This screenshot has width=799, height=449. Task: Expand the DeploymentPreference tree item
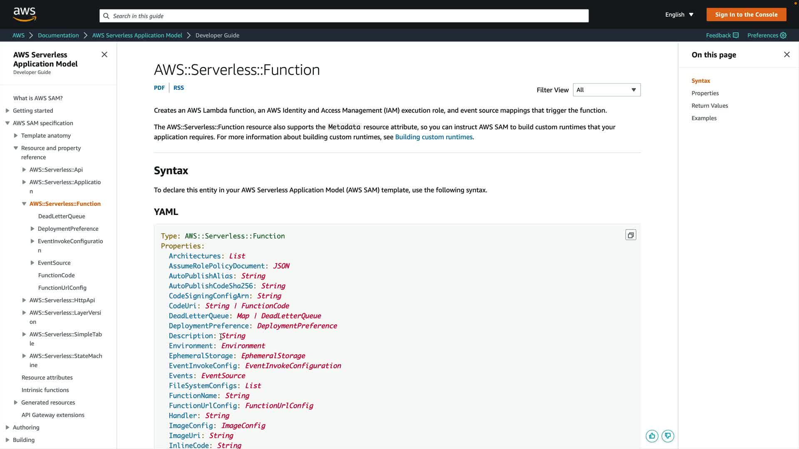[32, 229]
